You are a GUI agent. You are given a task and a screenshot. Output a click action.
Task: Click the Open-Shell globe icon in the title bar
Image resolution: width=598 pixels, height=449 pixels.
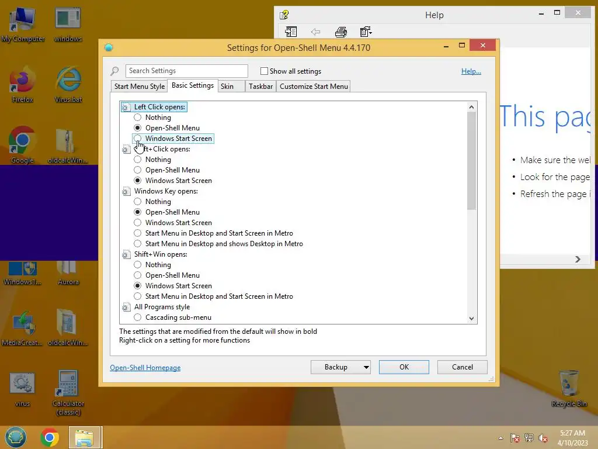click(109, 47)
